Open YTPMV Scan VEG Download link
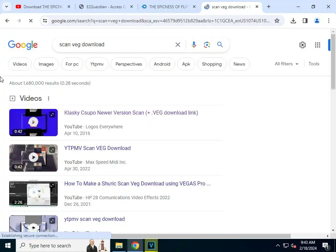Image resolution: width=336 pixels, height=252 pixels. point(97,148)
